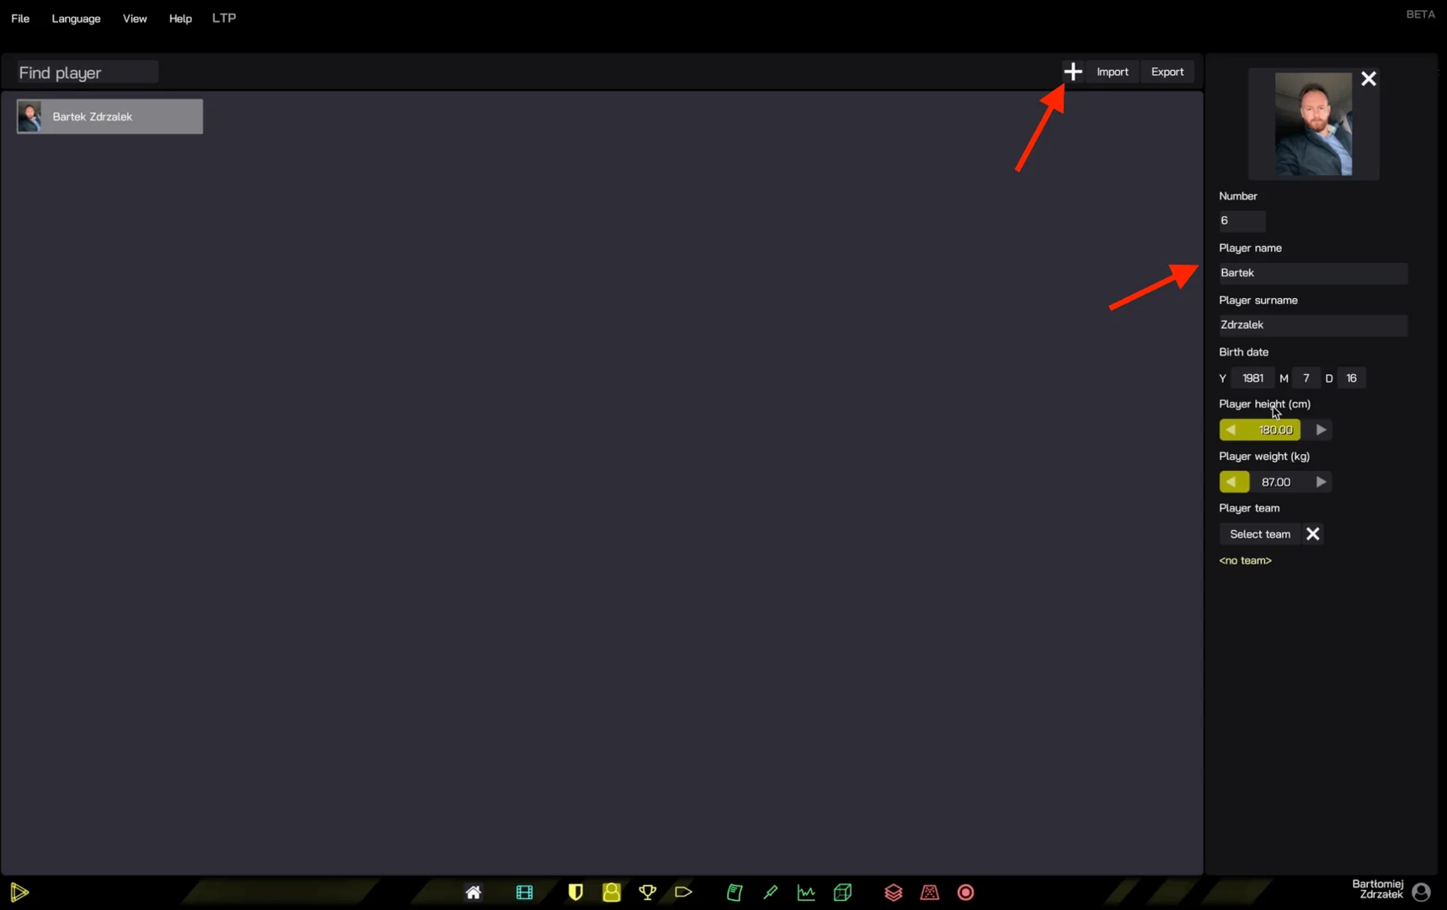
Task: Open the LTP menu
Action: click(224, 19)
